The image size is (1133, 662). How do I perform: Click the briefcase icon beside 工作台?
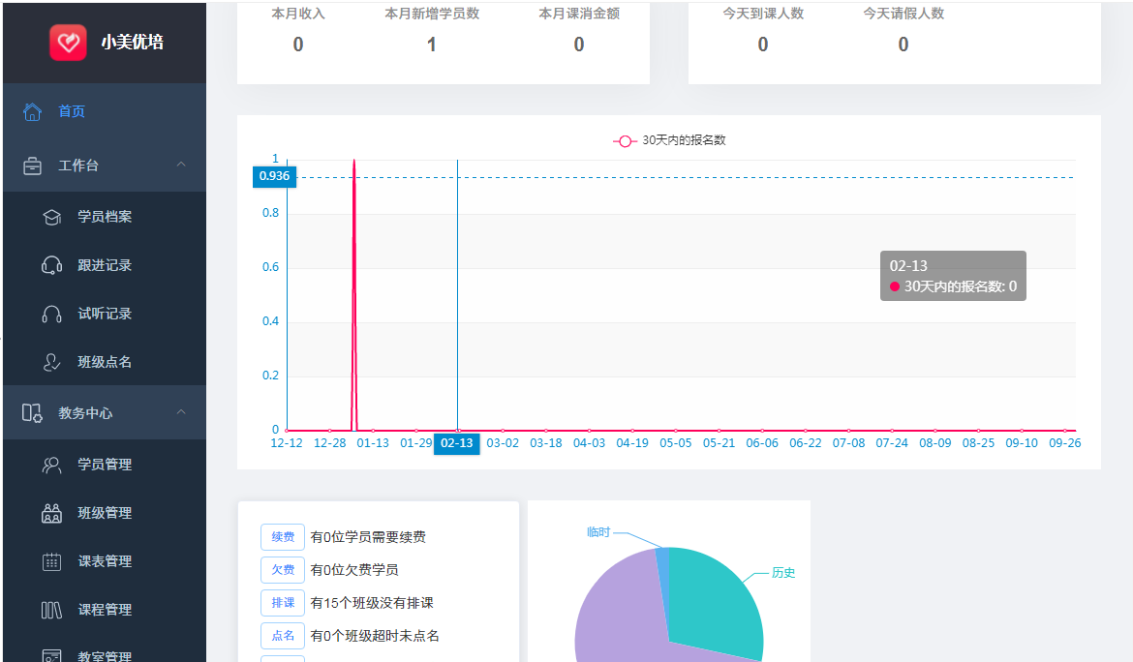point(32,166)
